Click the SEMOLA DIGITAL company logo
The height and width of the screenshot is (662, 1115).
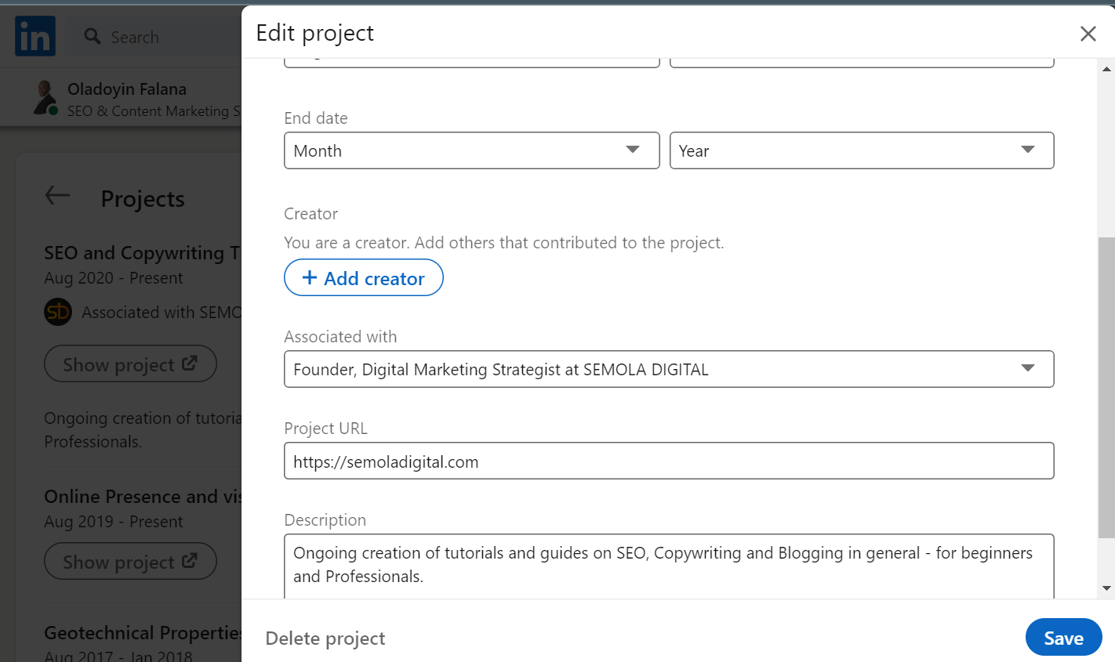pyautogui.click(x=58, y=312)
